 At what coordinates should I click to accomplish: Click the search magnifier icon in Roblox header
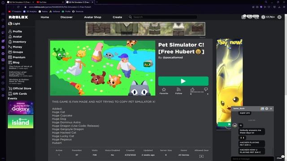point(130,17)
